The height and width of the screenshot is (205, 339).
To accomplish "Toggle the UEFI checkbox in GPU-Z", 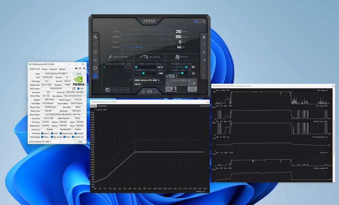I will tap(78, 88).
